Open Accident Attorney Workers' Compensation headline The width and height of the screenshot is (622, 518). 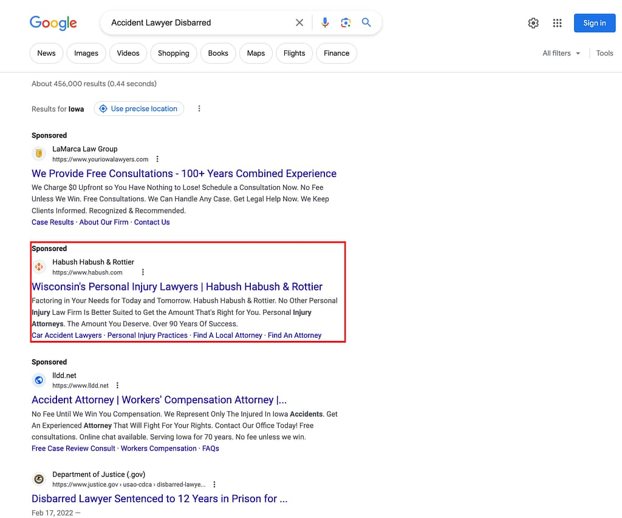[159, 400]
